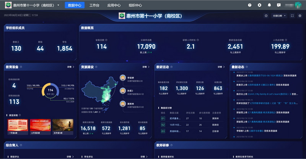Click the hexagon settings icon in top bar
Screen dimensions: 306x159
259,5
